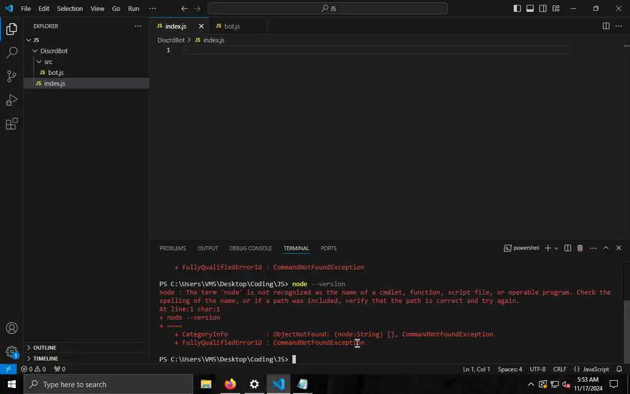
Task: Split the terminal
Action: [x=567, y=248]
